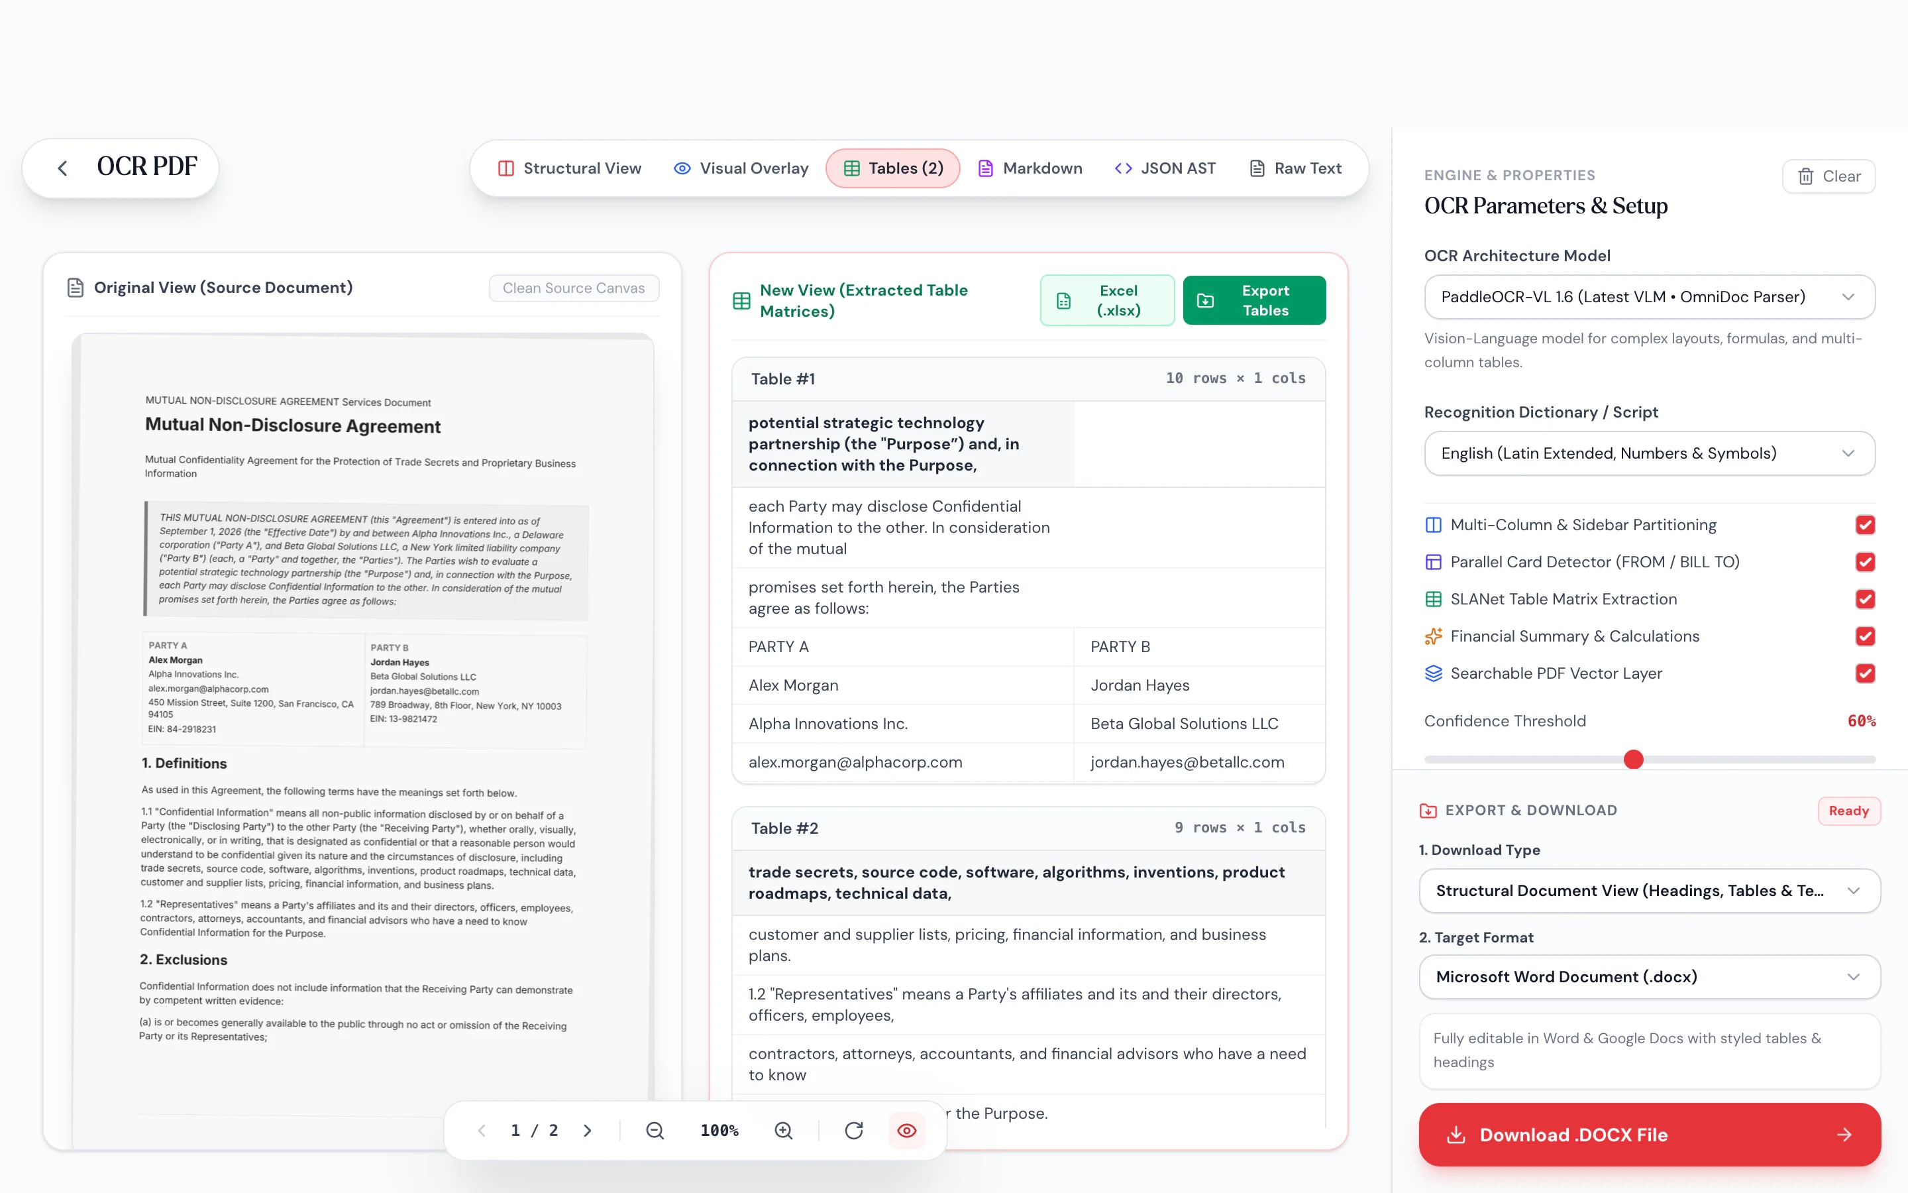Click the SLANet Table Matrix icon

1434,600
